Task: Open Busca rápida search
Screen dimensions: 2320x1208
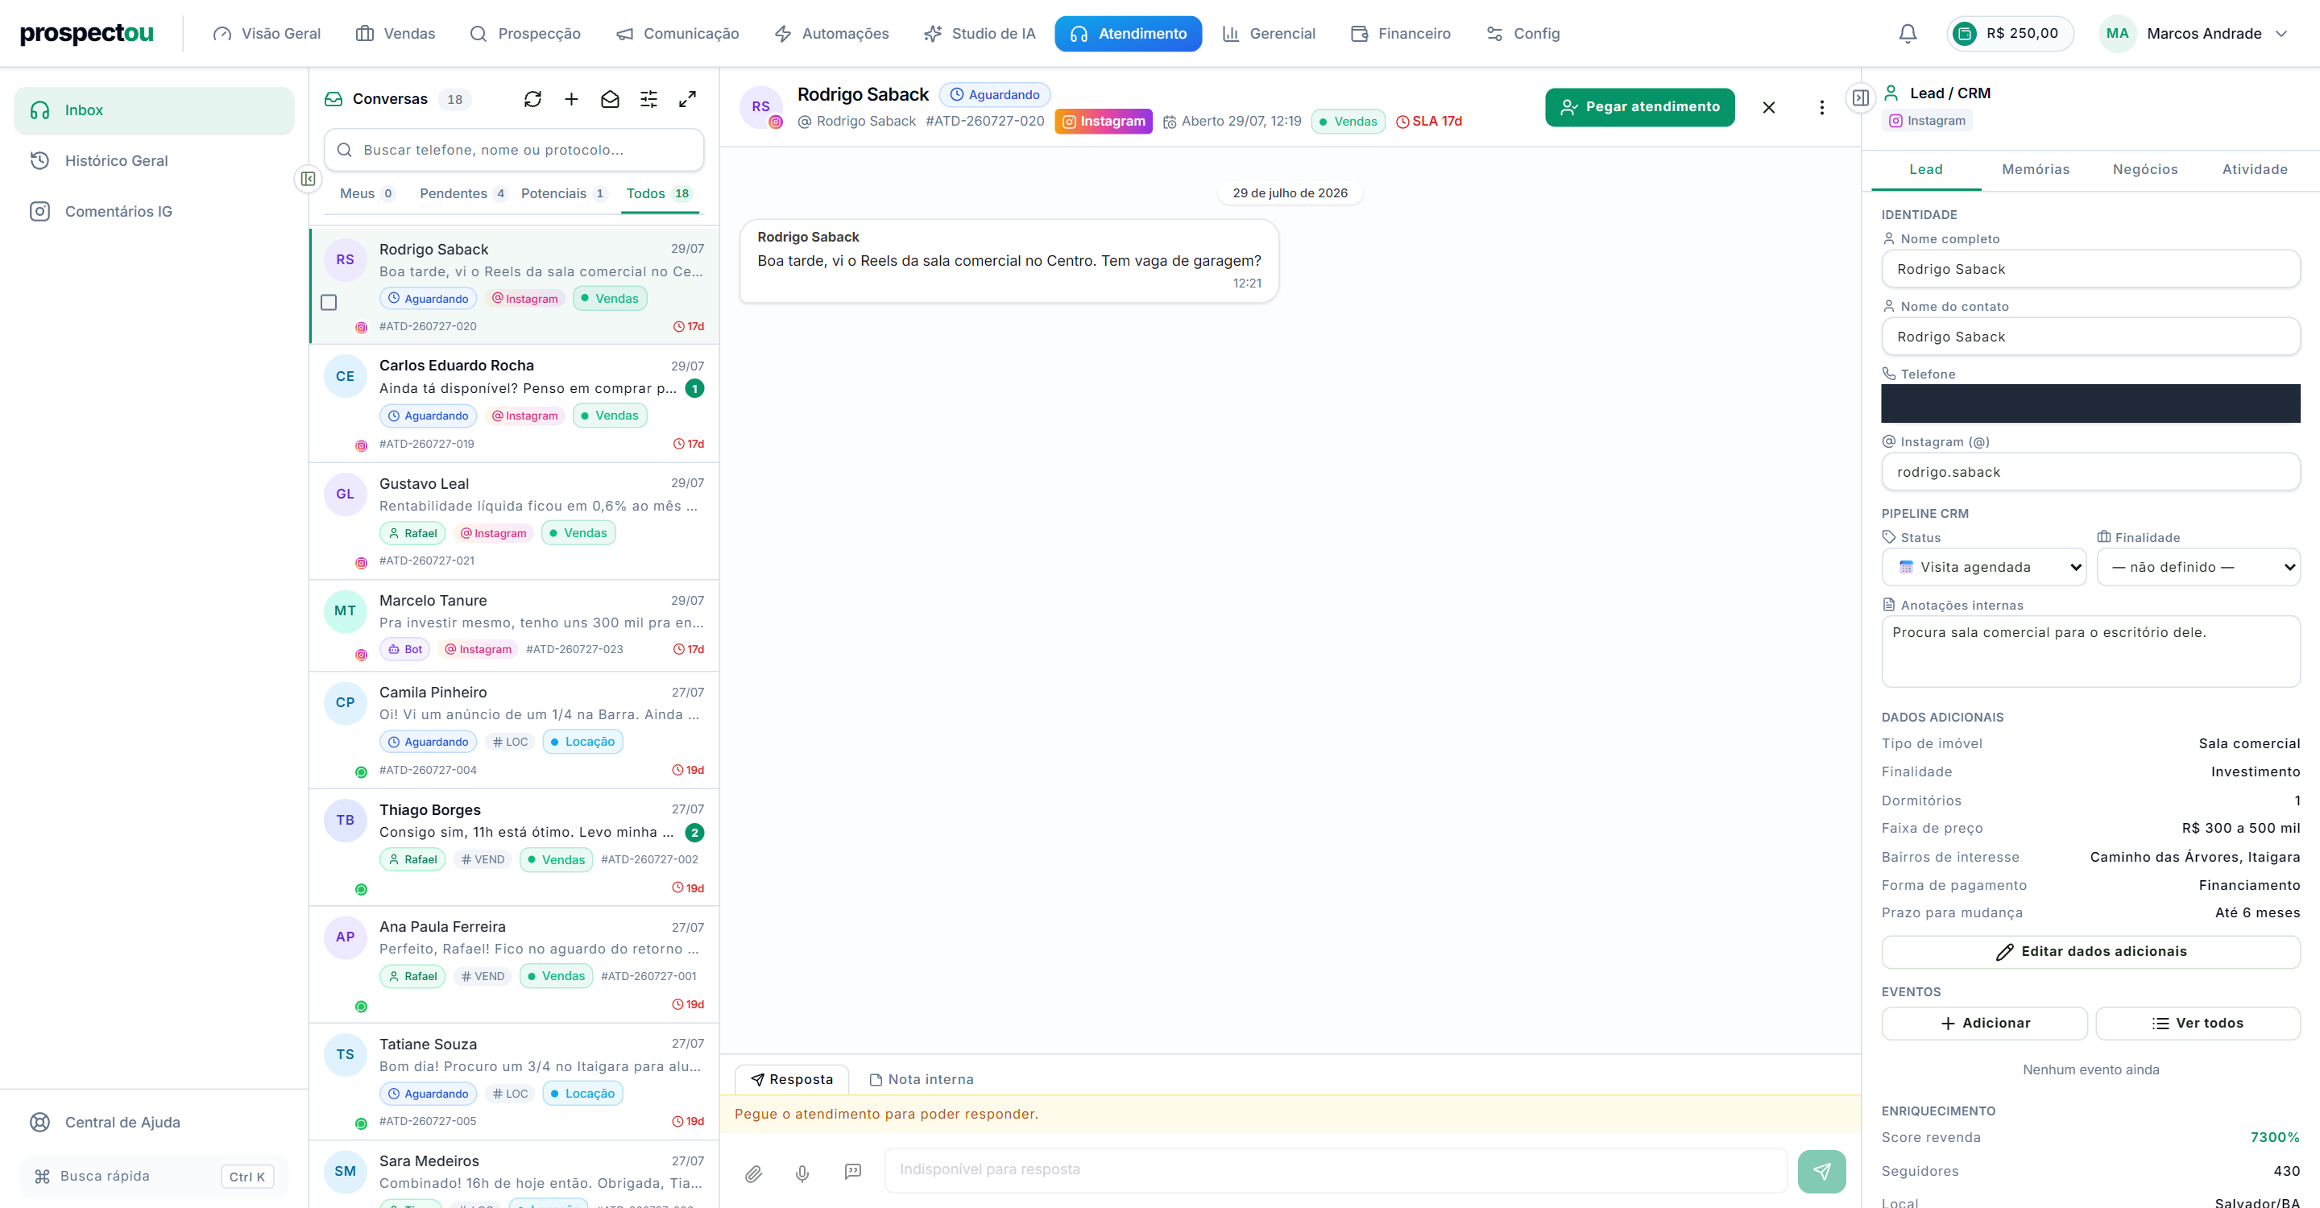Action: (x=153, y=1176)
